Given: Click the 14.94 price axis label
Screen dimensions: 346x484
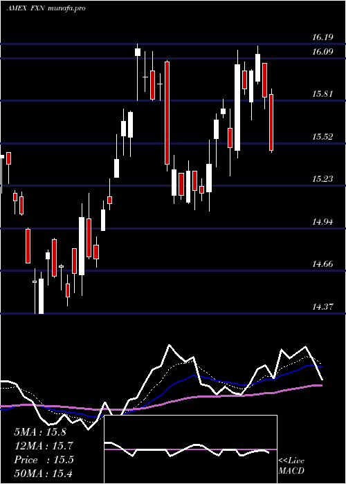Looking at the screenshot, I should [322, 222].
